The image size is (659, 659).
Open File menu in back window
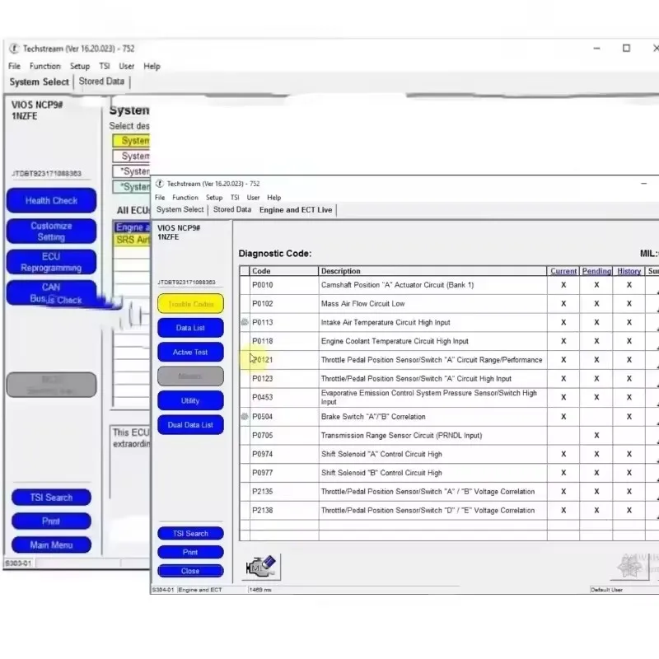[14, 67]
